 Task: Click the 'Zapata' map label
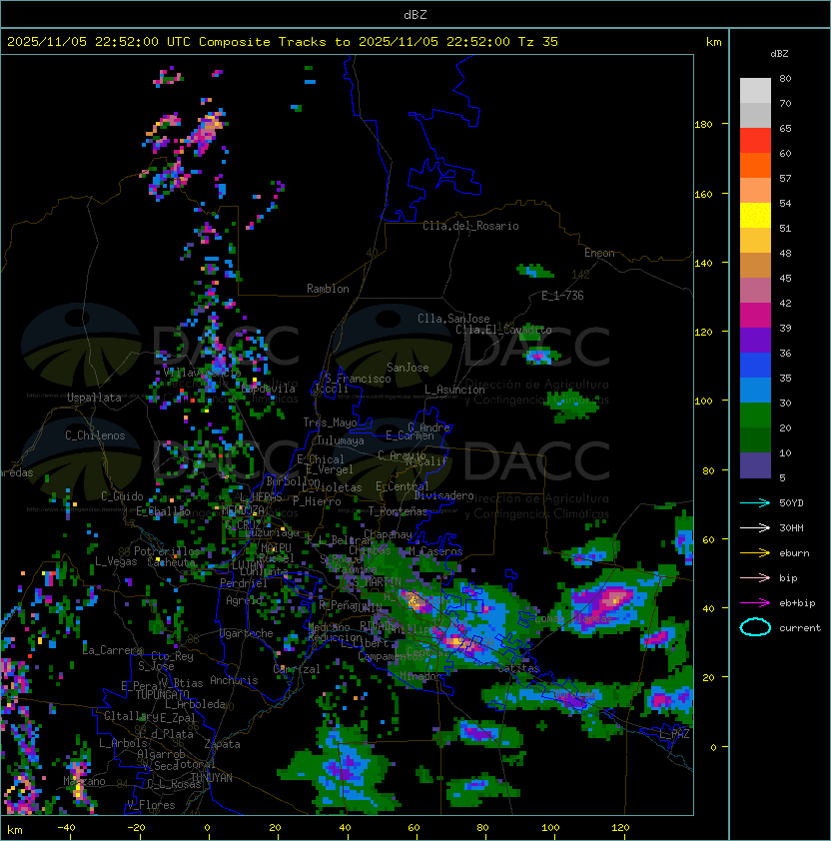pos(222,744)
